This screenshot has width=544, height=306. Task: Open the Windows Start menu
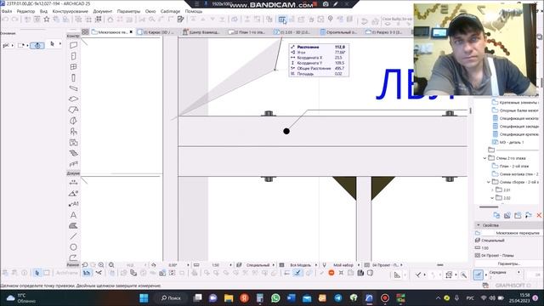[x=144, y=298]
